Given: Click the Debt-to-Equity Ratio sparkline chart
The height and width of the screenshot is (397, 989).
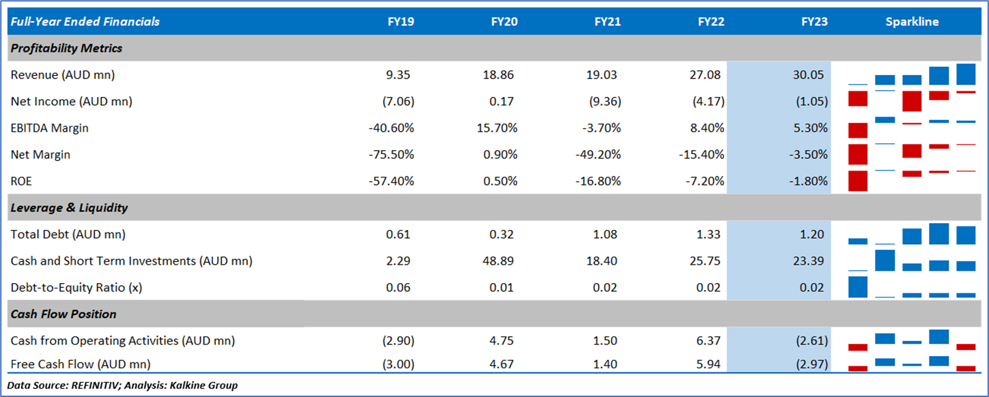Looking at the screenshot, I should coord(912,287).
